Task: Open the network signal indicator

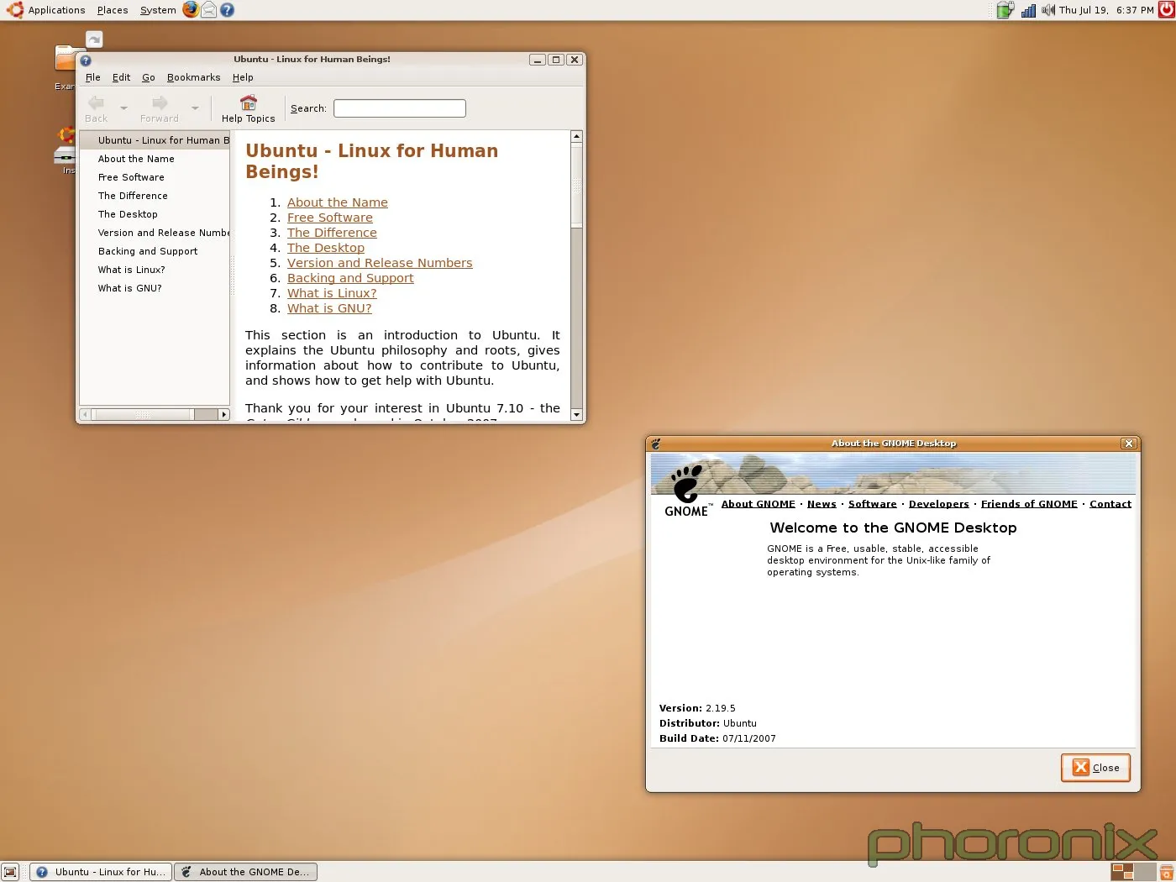Action: [x=1028, y=10]
